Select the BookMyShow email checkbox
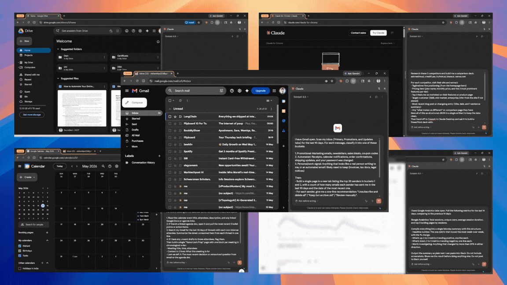The height and width of the screenshot is (285, 507). pyautogui.click(x=170, y=131)
